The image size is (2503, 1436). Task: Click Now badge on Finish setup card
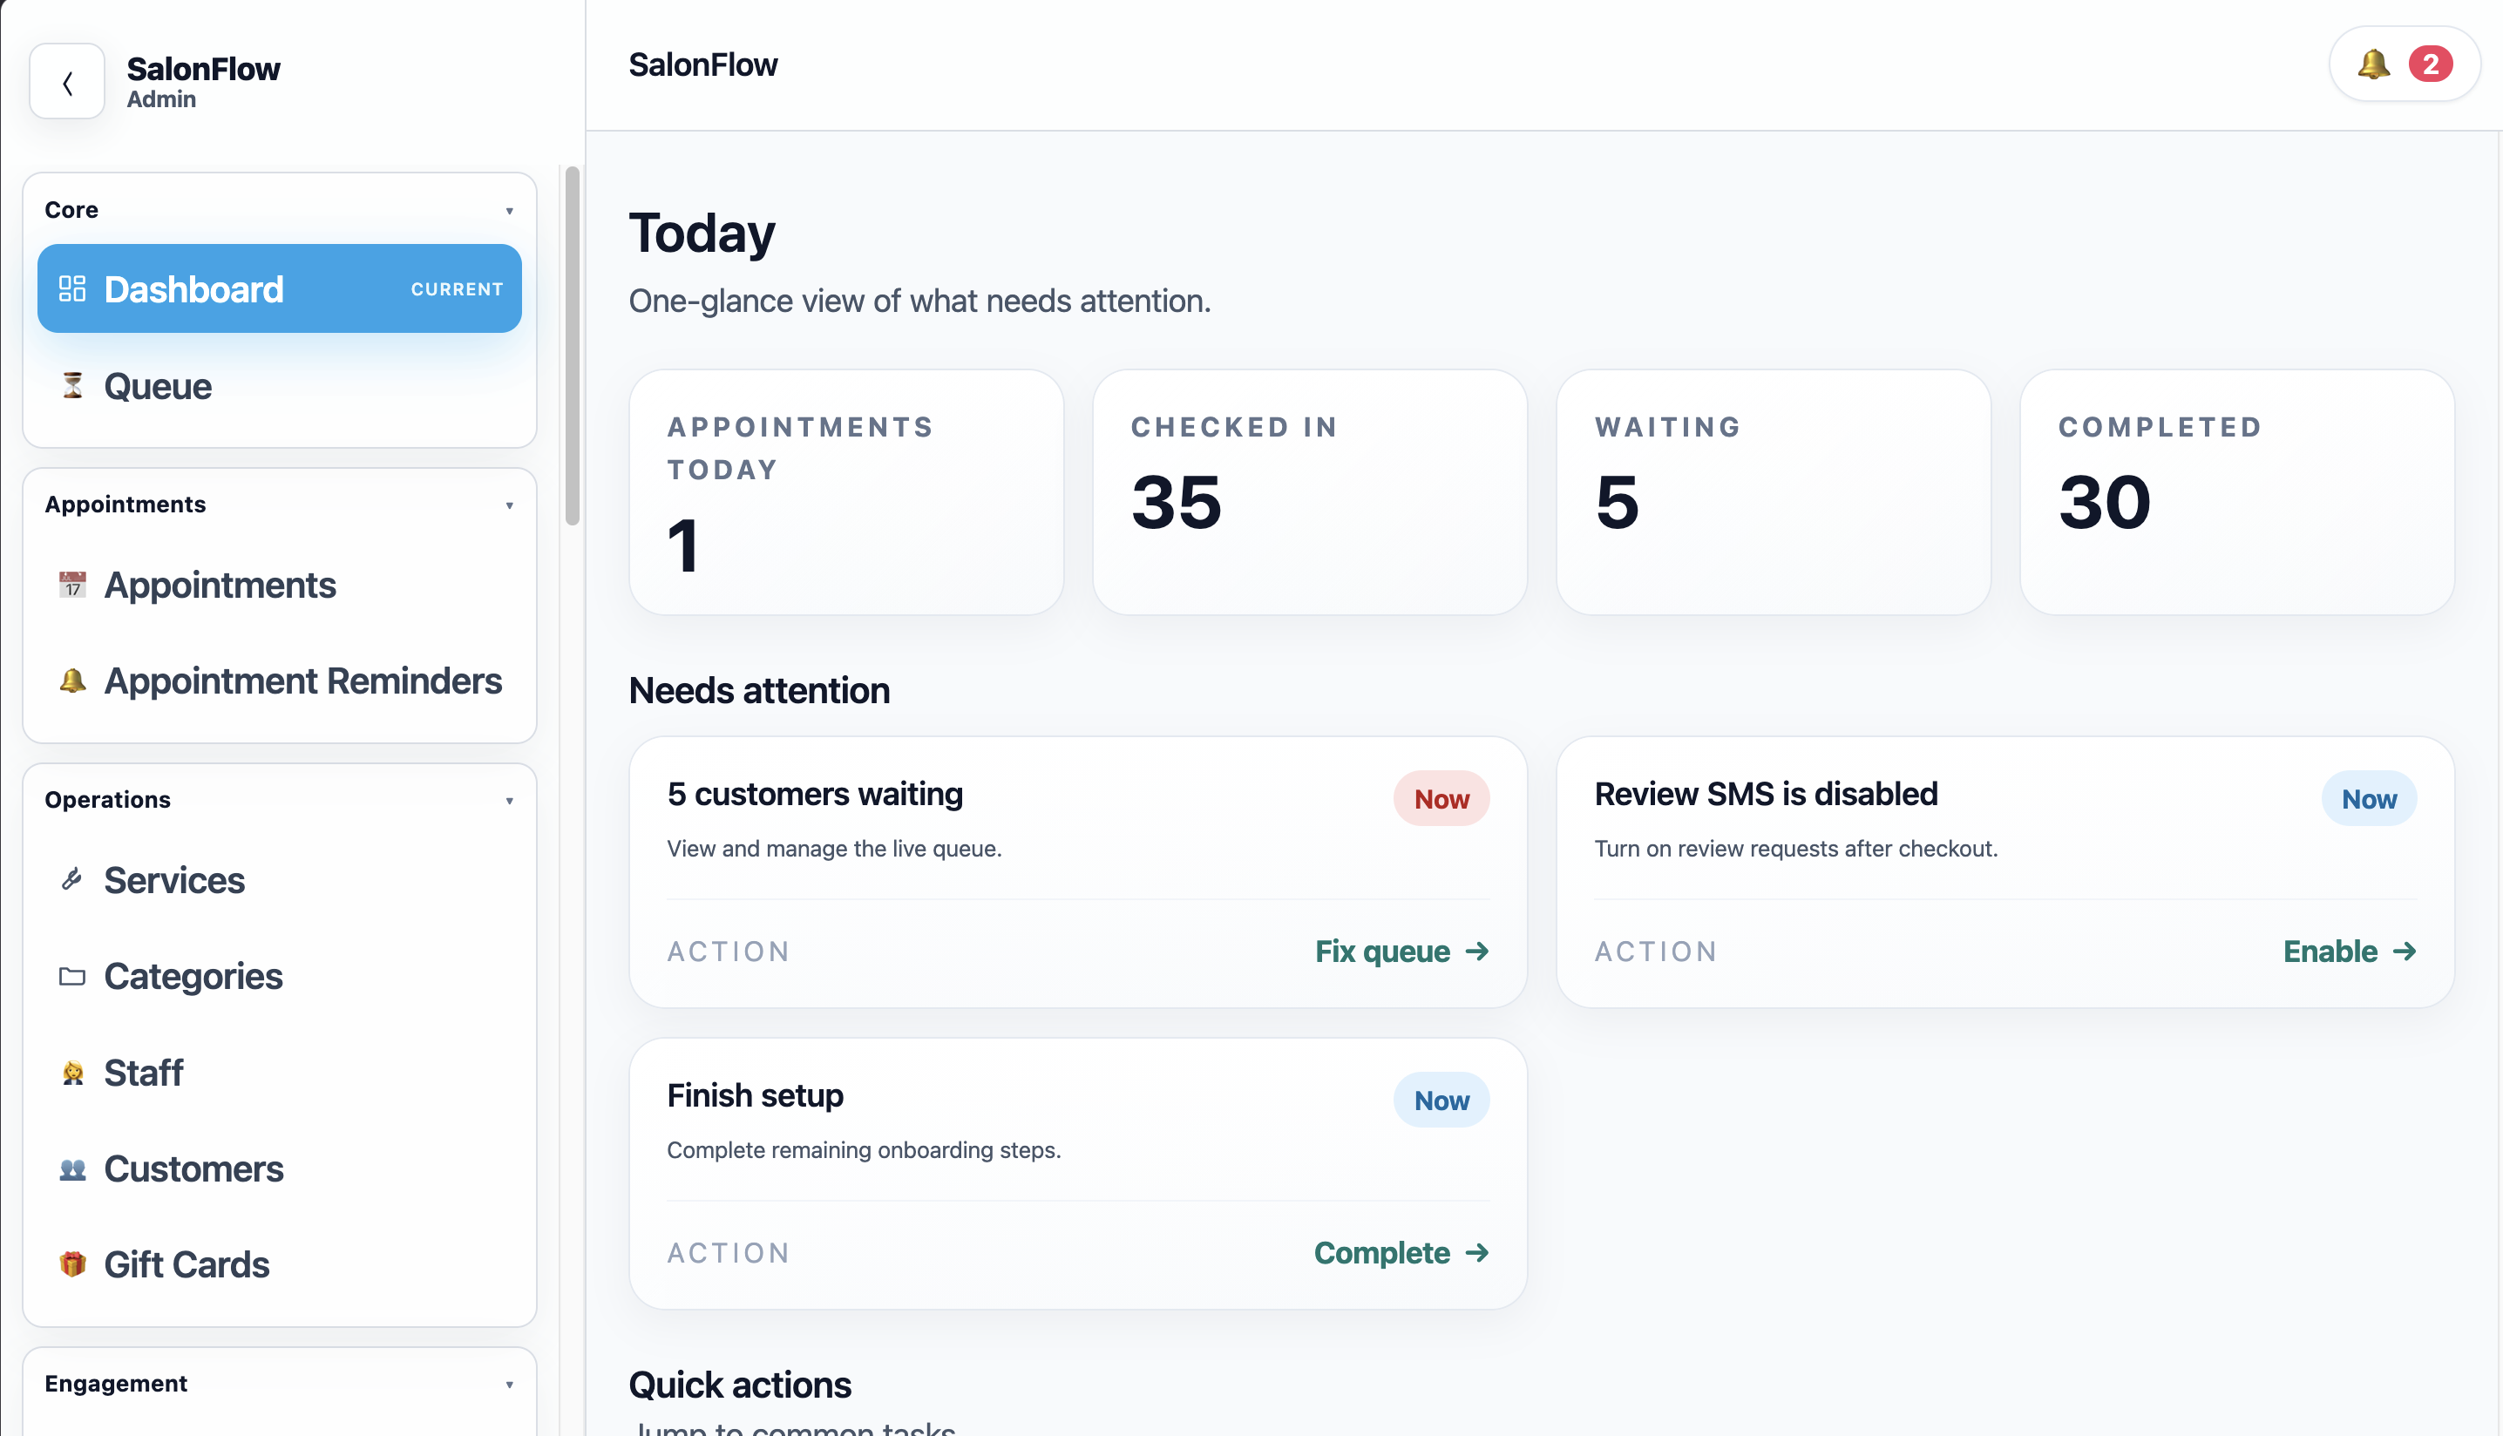coord(1441,1101)
